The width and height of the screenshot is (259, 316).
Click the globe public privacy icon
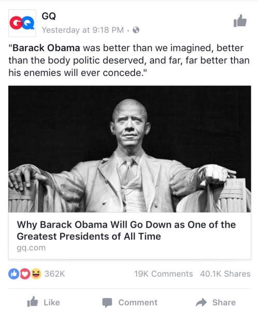(x=136, y=30)
